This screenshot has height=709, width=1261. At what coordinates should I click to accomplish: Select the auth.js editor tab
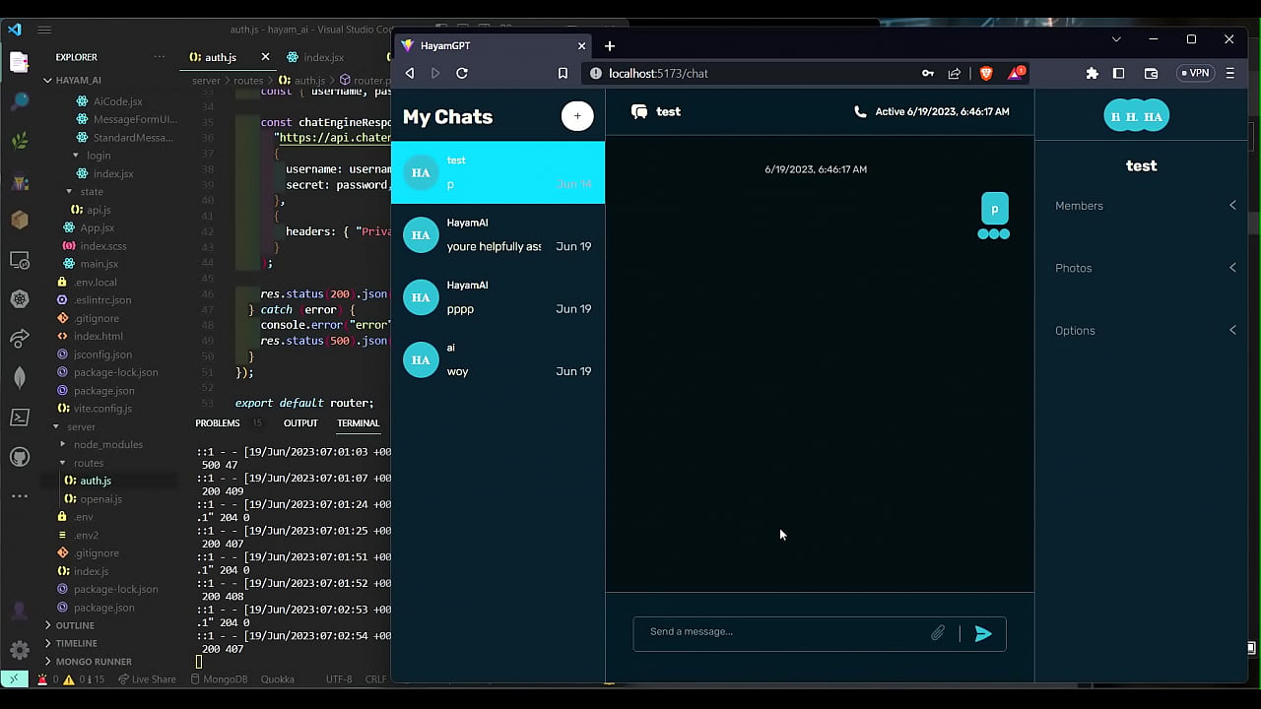point(220,56)
